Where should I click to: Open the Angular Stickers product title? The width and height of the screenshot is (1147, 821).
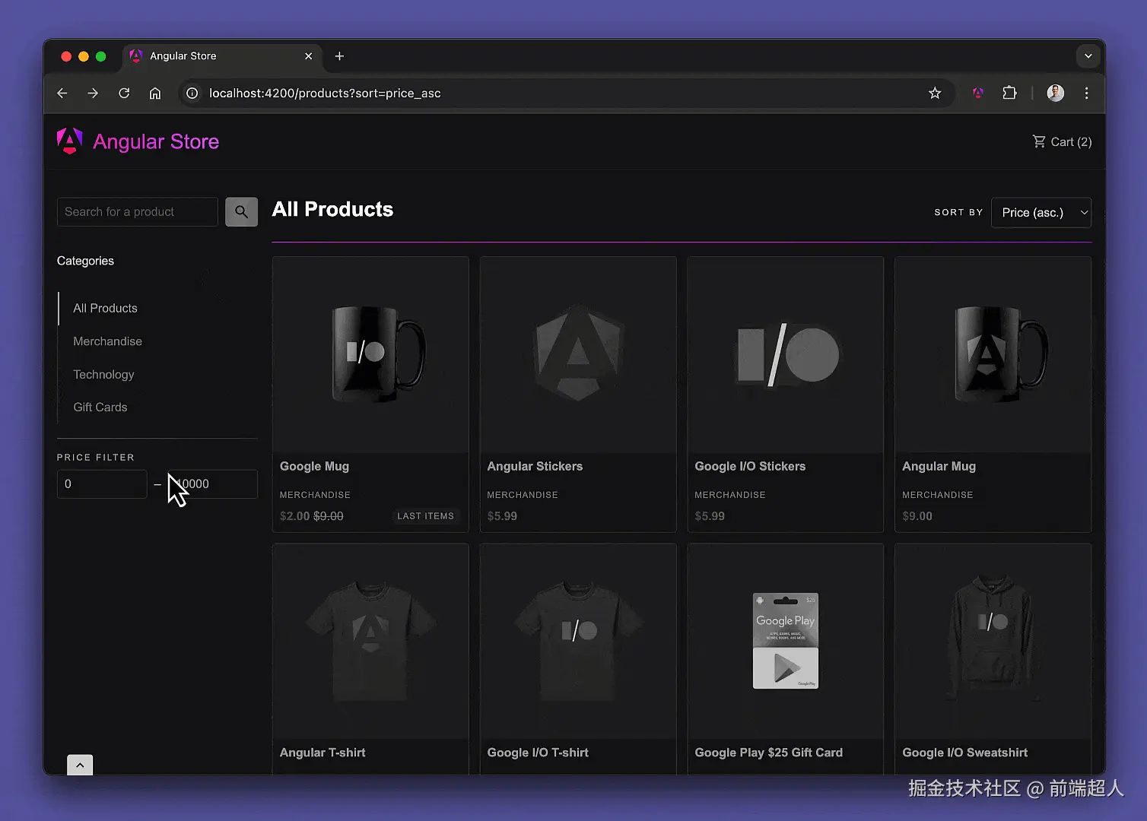click(x=535, y=467)
